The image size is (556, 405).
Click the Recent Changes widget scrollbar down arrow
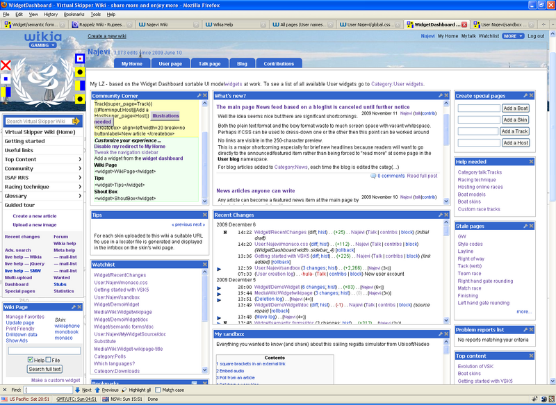(x=446, y=320)
